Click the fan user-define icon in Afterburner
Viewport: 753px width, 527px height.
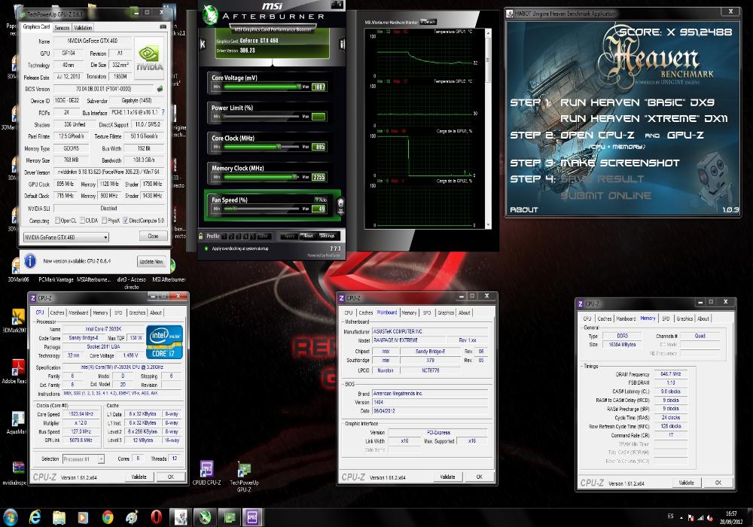340,206
